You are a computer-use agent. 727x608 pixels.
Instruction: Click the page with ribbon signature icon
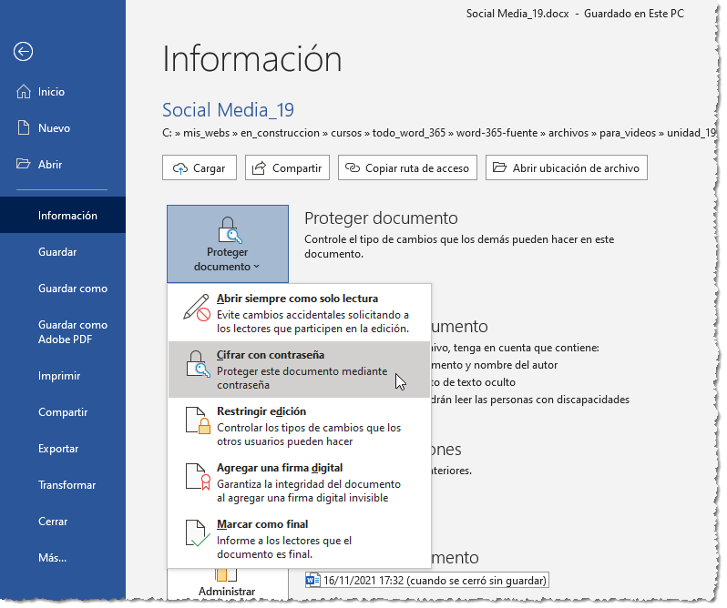pyautogui.click(x=198, y=477)
